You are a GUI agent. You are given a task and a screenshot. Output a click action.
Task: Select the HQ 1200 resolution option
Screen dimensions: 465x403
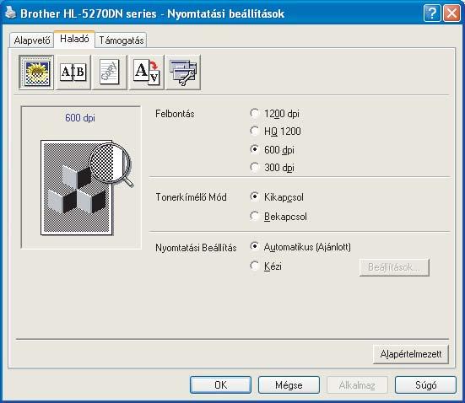pyautogui.click(x=275, y=132)
